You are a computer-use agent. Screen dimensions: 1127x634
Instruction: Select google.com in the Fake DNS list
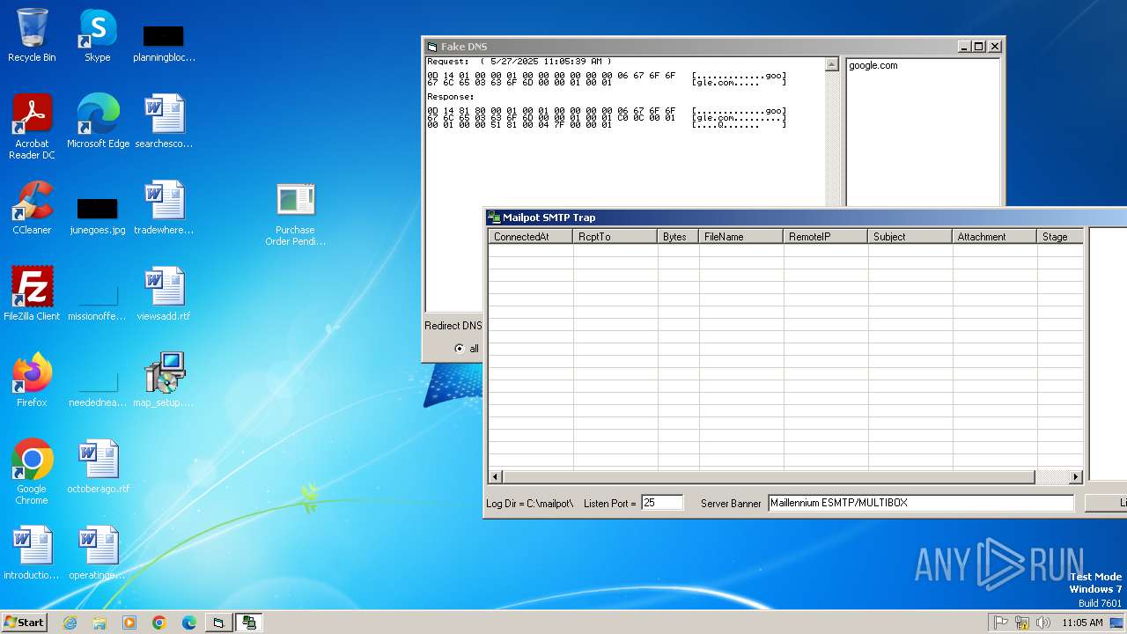pos(873,65)
